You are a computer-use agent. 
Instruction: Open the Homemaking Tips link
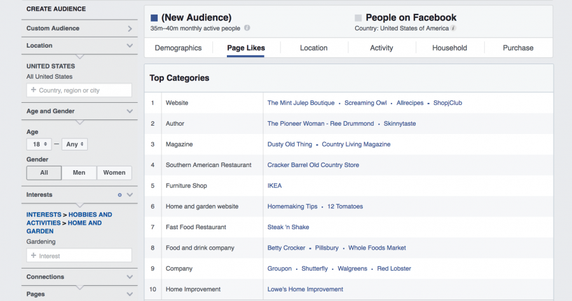[292, 206]
